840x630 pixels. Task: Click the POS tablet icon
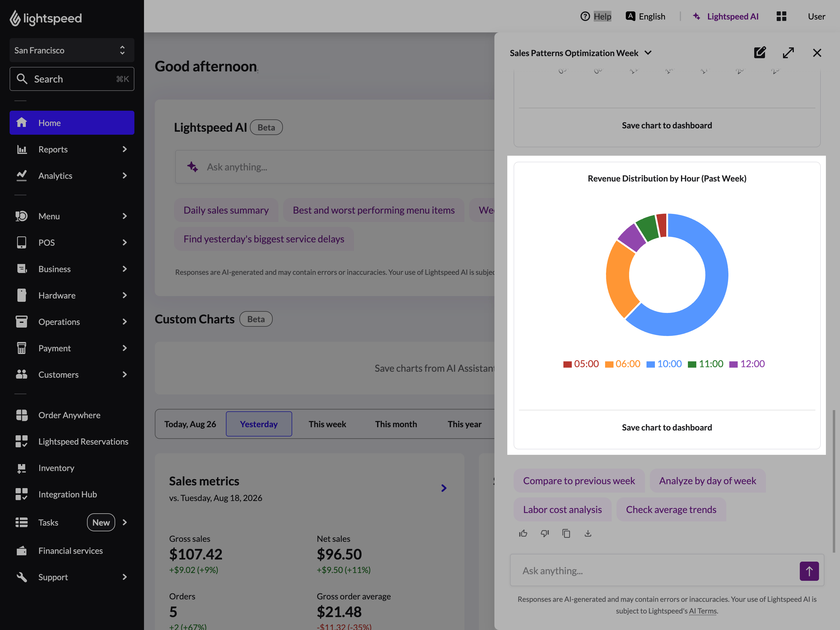click(22, 242)
